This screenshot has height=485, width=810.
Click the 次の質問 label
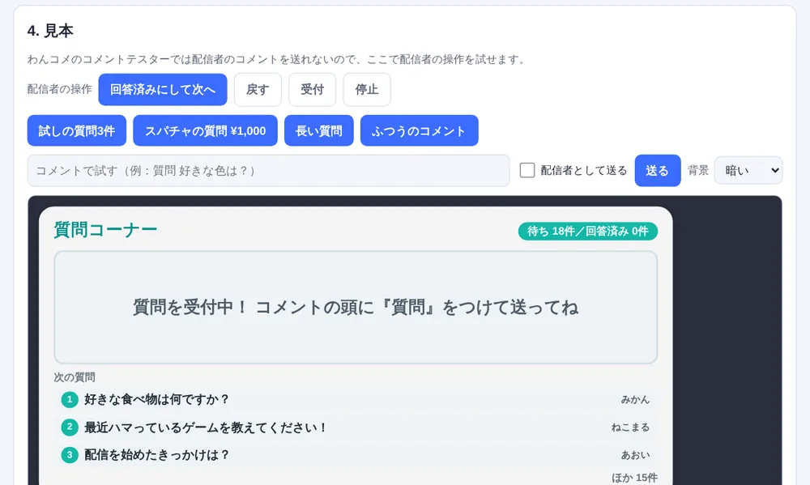pos(75,377)
